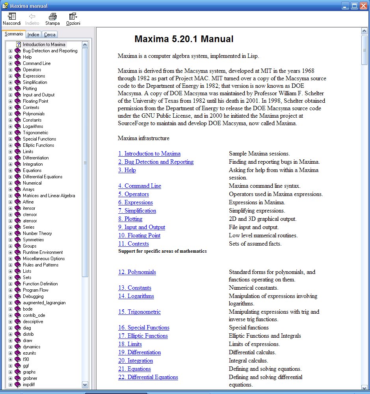Click the Nascondi (hide) toolbar icon
370x394 pixels.
pos(11,16)
